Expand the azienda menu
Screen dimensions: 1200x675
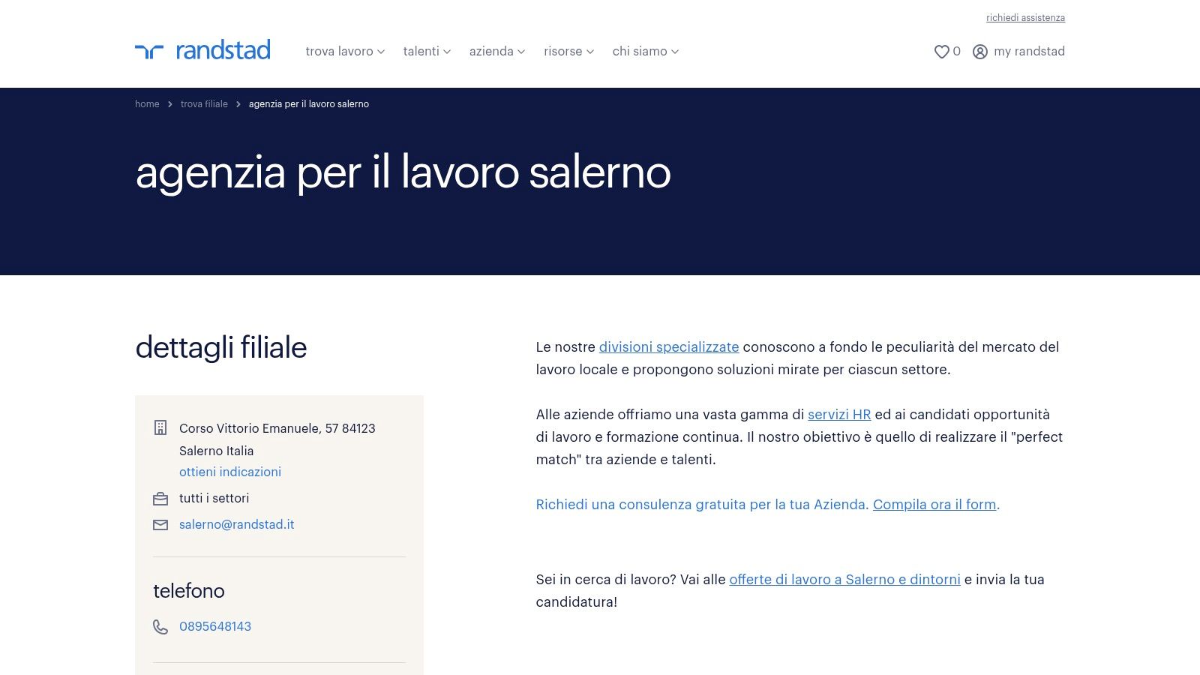pos(497,51)
